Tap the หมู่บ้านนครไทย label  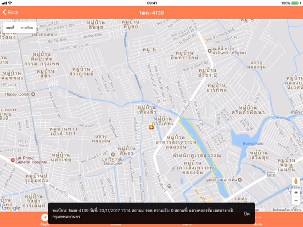(x=61, y=157)
